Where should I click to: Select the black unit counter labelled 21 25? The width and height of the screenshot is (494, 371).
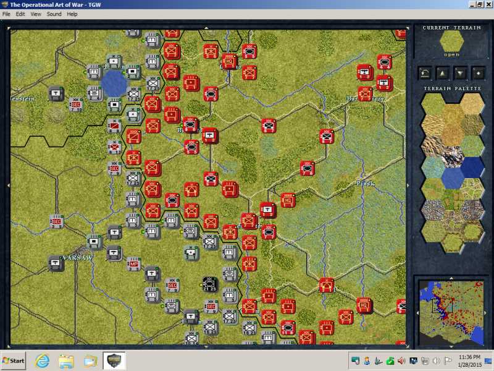(209, 284)
